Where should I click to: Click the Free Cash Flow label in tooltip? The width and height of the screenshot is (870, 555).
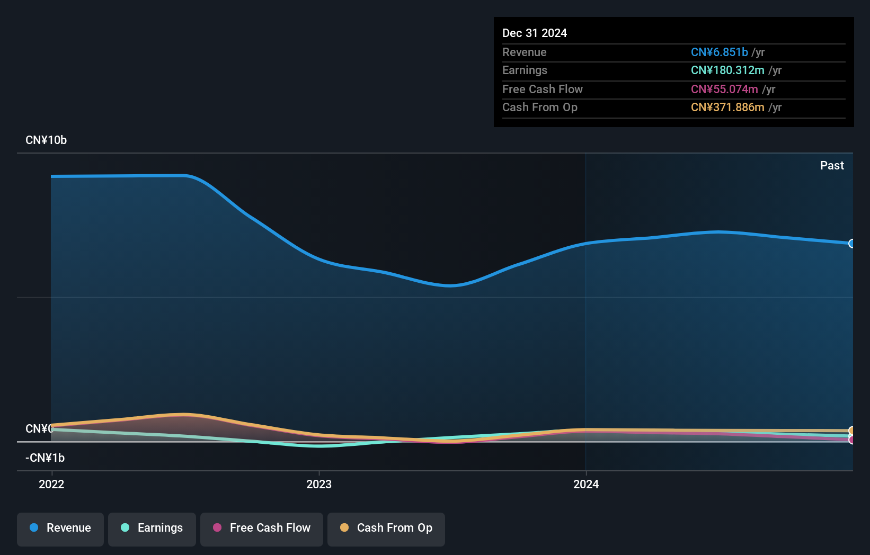point(543,89)
